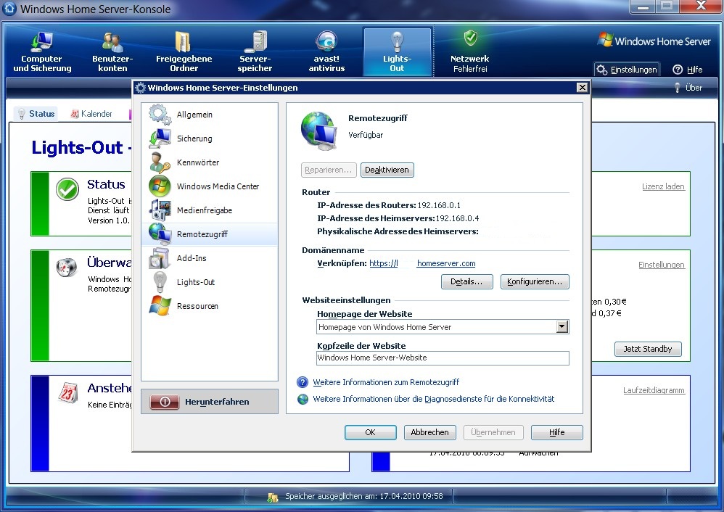This screenshot has width=724, height=512.
Task: Open the homeserver.com domain link
Action: click(x=446, y=263)
